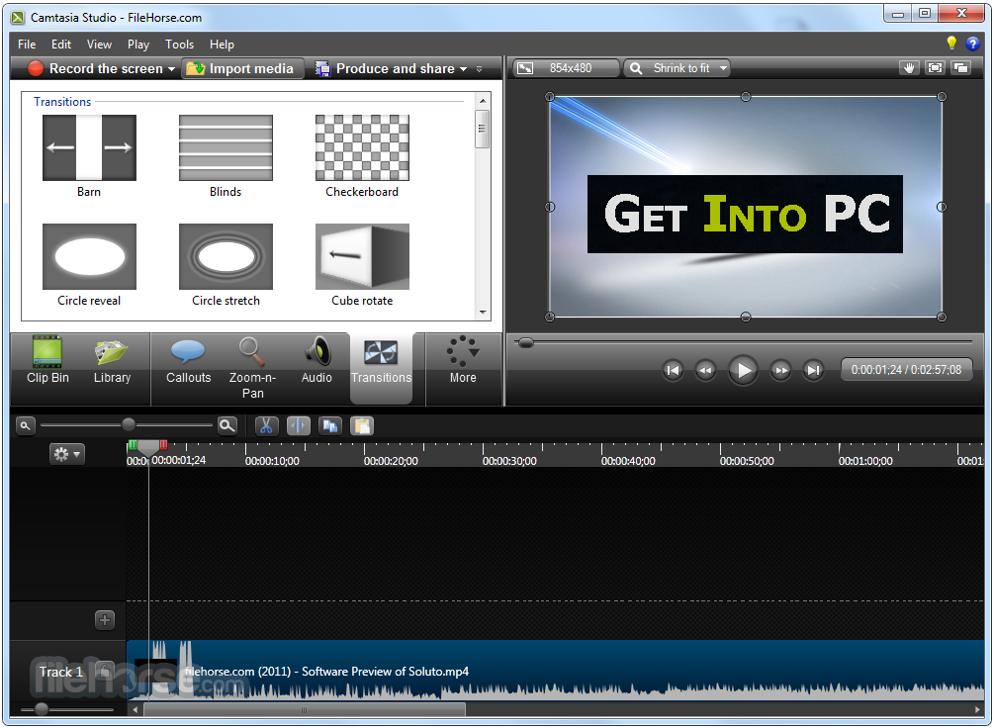Open the File menu
994x728 pixels.
(x=27, y=45)
